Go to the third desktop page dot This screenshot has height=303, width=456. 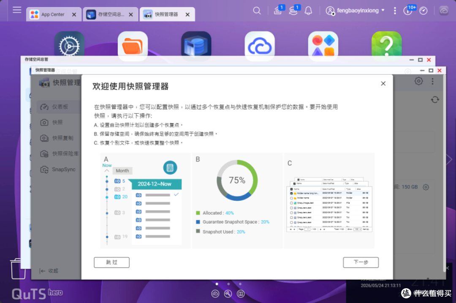click(240, 284)
